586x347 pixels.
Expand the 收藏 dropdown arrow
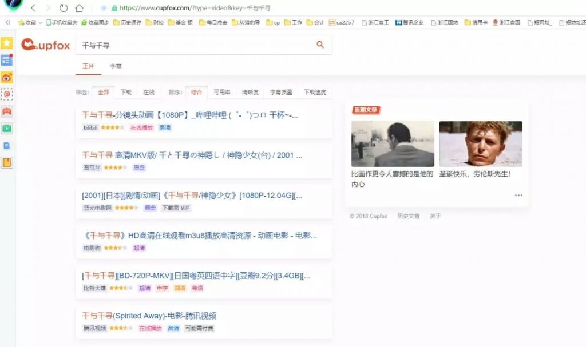coord(41,23)
